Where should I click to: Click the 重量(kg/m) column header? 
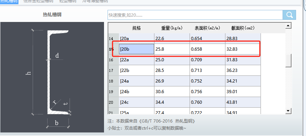pos(172,28)
